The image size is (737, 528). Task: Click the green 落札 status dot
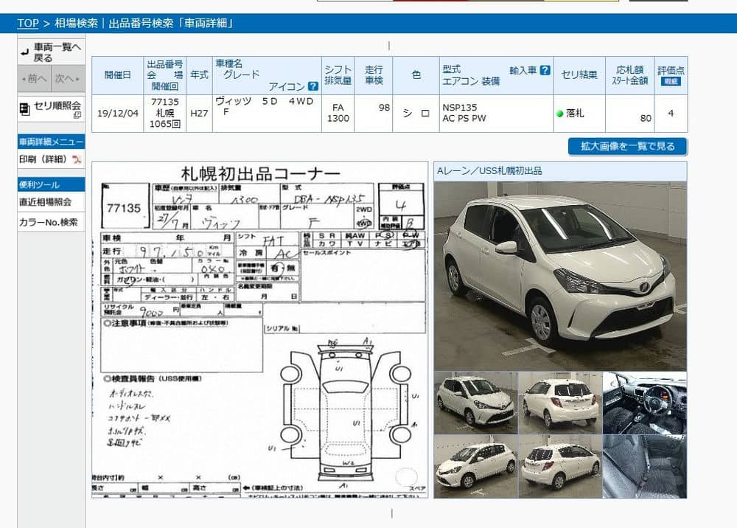560,114
